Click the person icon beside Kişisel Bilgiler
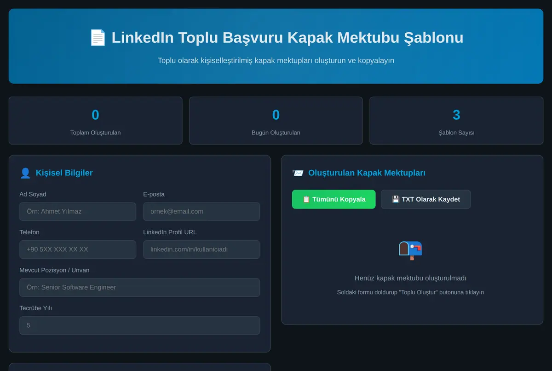 tap(25, 173)
